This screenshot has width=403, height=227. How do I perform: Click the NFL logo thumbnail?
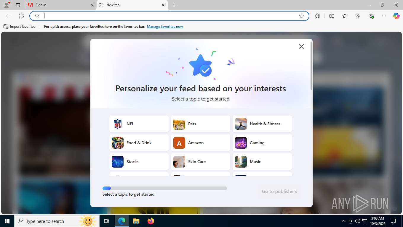(118, 124)
